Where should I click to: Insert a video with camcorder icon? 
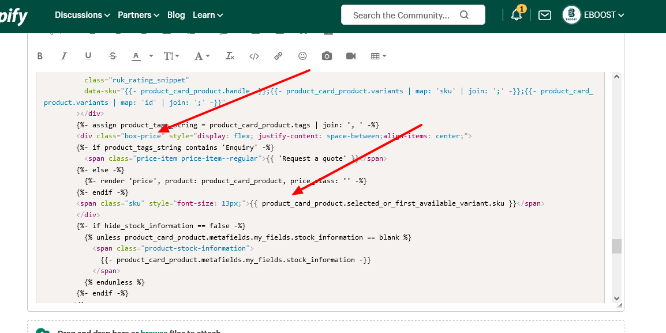(351, 56)
